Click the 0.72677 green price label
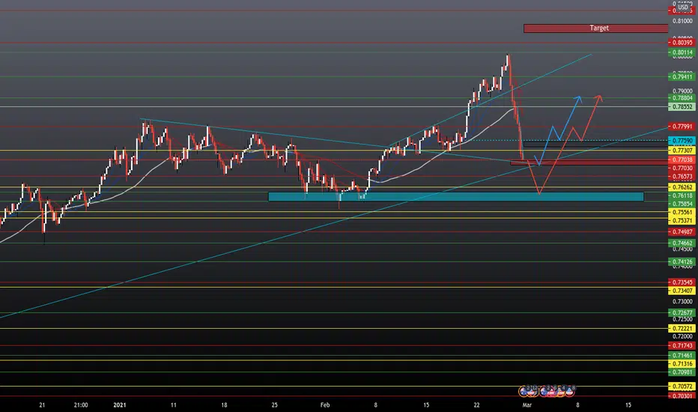Viewport: 698px width, 412px height. point(682,312)
